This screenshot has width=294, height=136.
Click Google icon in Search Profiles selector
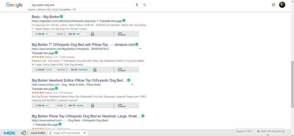[x=50, y=133]
